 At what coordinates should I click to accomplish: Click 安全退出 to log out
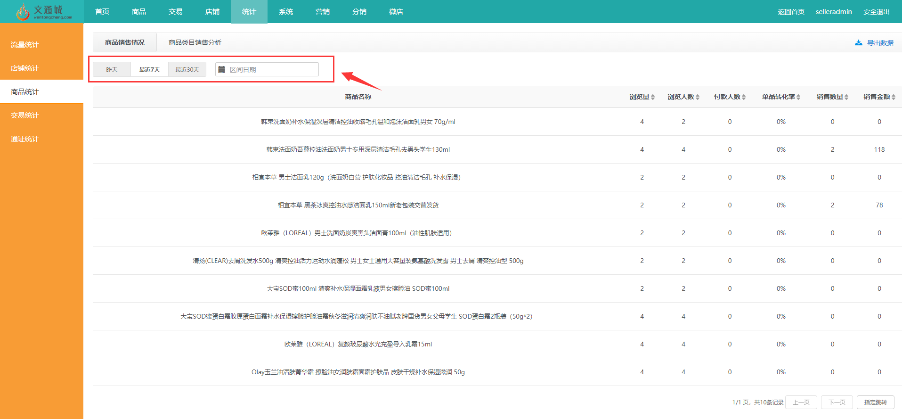876,12
